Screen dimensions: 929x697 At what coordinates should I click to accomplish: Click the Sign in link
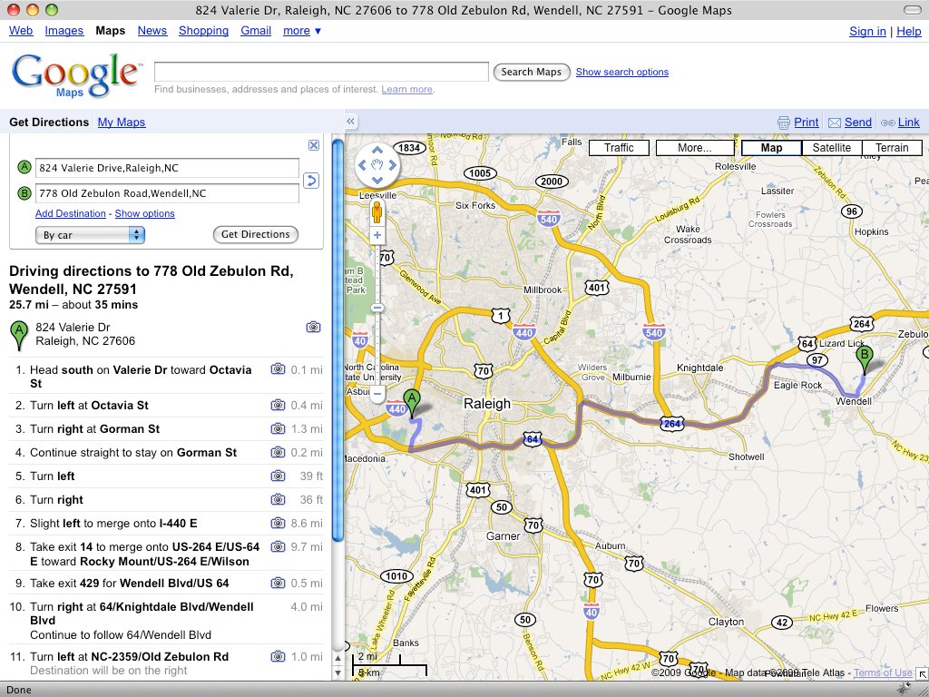(x=867, y=32)
